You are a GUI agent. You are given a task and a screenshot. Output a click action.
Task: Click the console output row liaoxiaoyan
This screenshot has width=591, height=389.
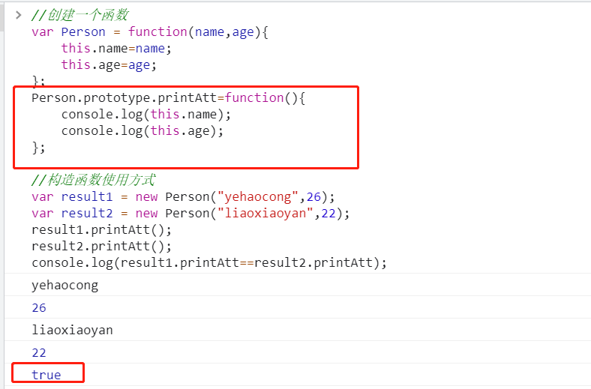coord(298,330)
